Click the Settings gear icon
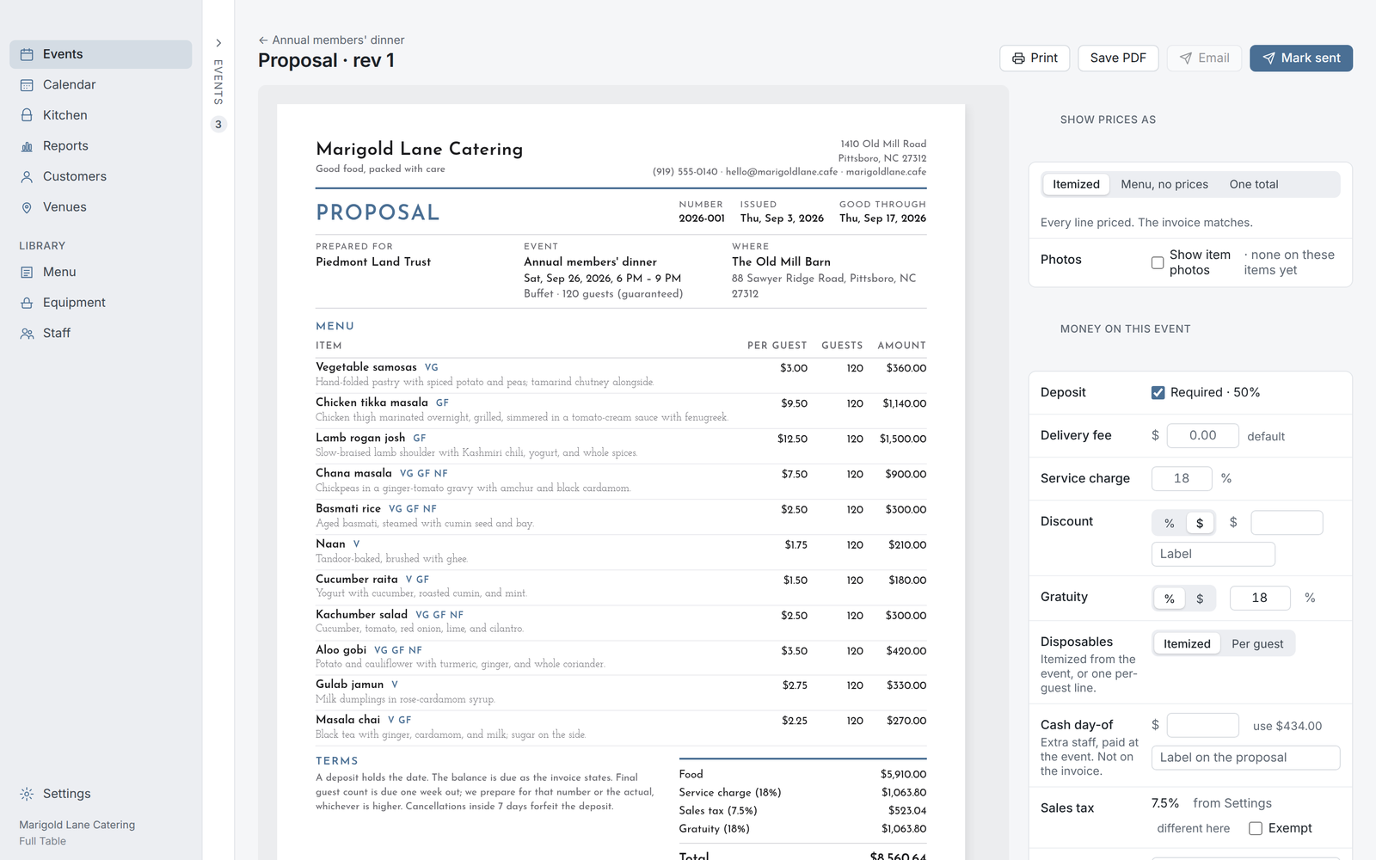The width and height of the screenshot is (1376, 860). pyautogui.click(x=27, y=794)
